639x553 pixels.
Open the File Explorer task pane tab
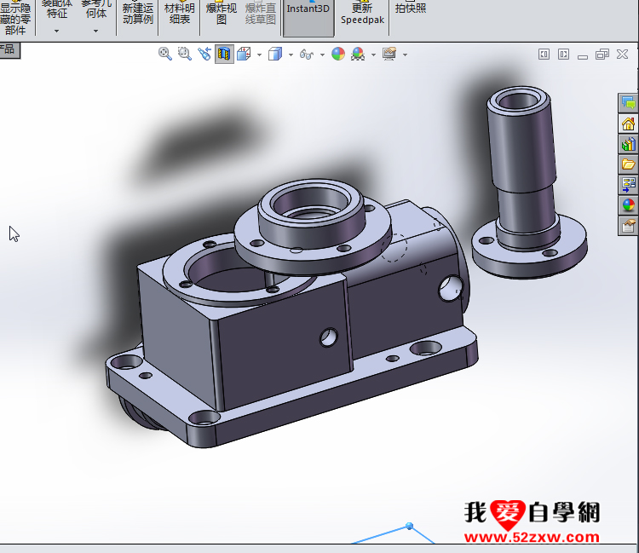(x=628, y=164)
